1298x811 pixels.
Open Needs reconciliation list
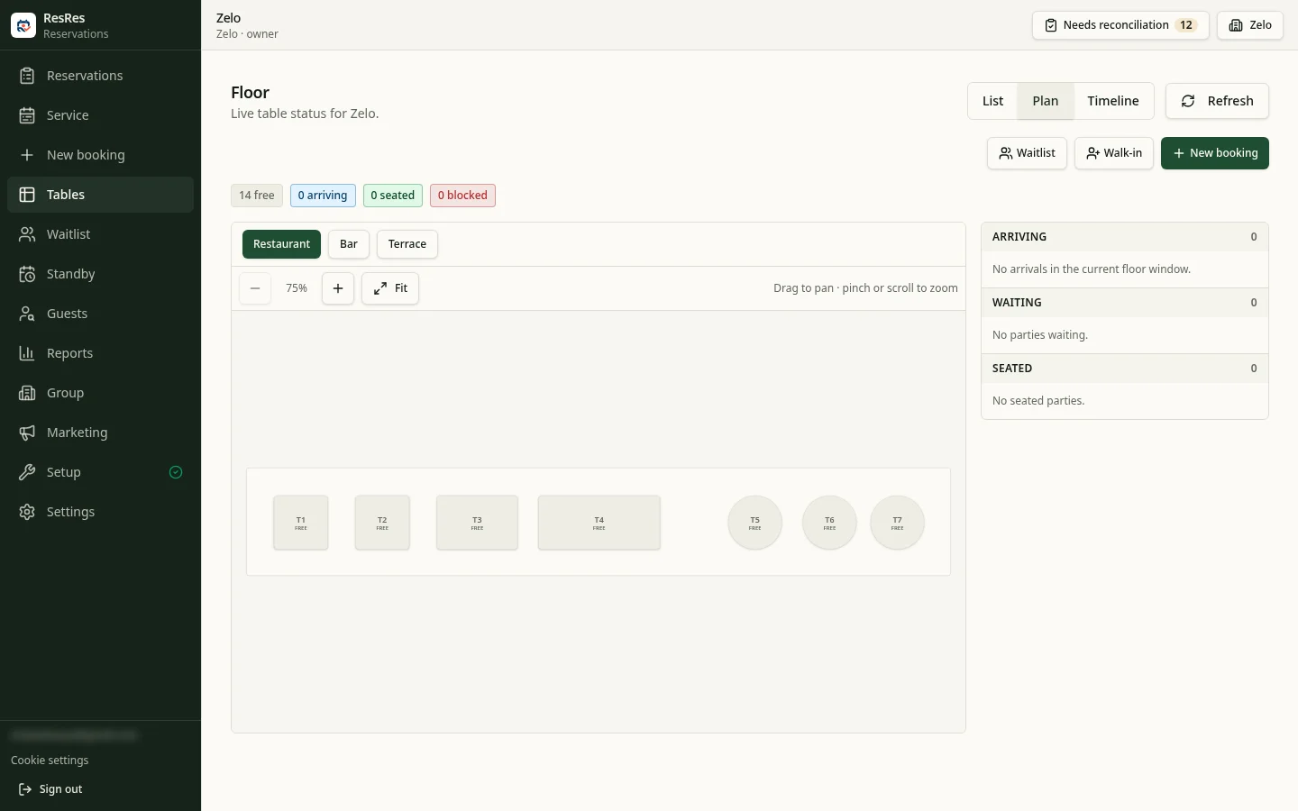1120,25
